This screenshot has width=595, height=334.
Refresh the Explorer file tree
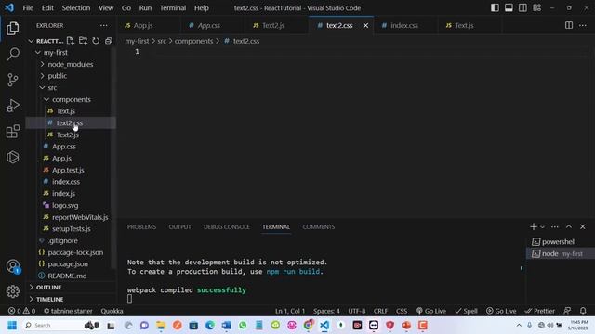coord(96,41)
